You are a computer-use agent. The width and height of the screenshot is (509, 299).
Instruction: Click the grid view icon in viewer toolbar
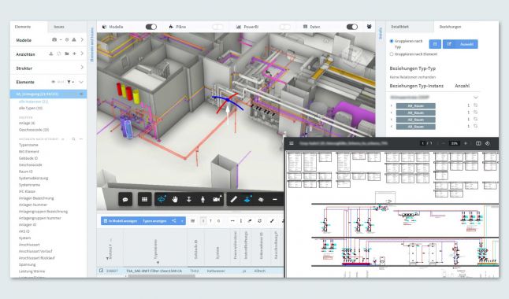point(145,199)
